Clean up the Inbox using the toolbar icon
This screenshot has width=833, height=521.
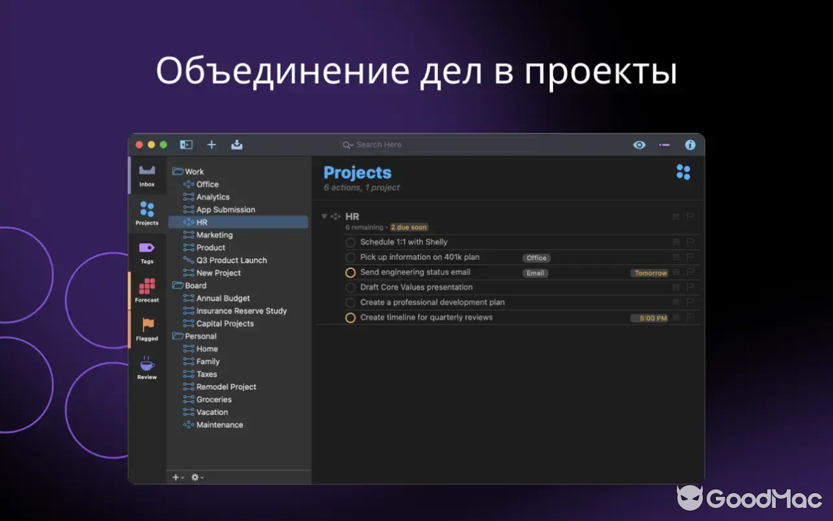236,145
